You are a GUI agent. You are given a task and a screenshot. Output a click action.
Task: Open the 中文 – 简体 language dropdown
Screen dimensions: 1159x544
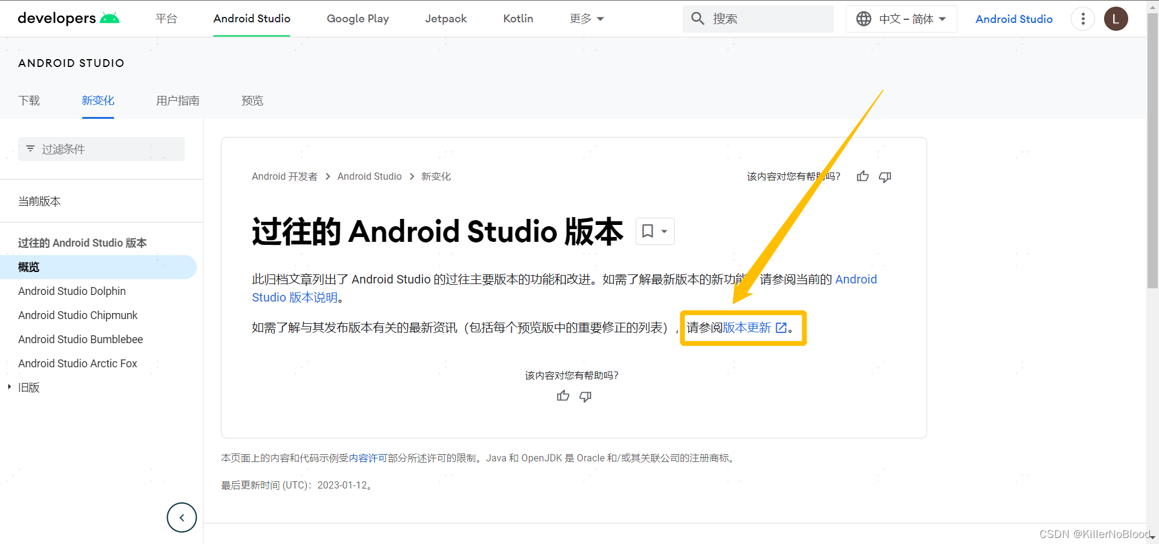click(x=901, y=19)
